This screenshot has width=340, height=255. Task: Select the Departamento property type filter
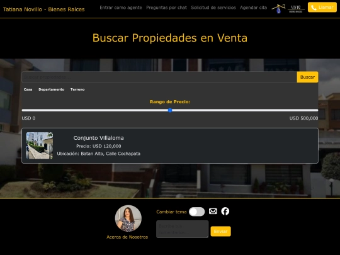pos(52,89)
